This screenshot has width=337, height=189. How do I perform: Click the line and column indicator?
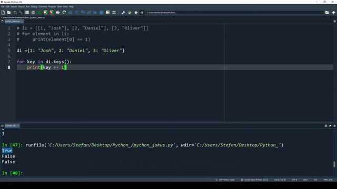pos(280,180)
